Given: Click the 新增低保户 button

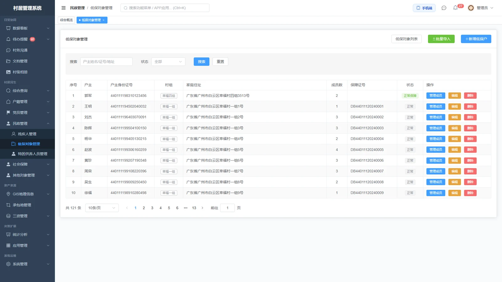Looking at the screenshot, I should coord(476,39).
